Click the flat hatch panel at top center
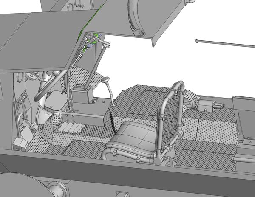Screen dimensions: 255x197 click(123, 21)
